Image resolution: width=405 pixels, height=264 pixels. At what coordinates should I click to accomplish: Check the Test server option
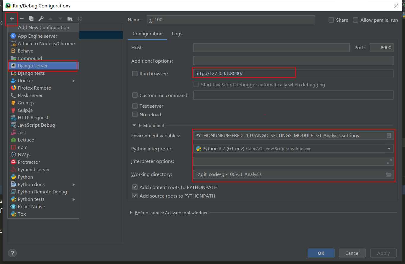pos(135,106)
